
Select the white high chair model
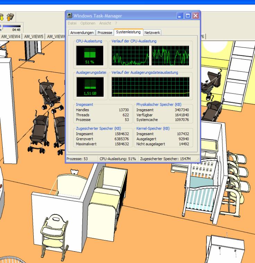pyautogui.click(x=54, y=237)
